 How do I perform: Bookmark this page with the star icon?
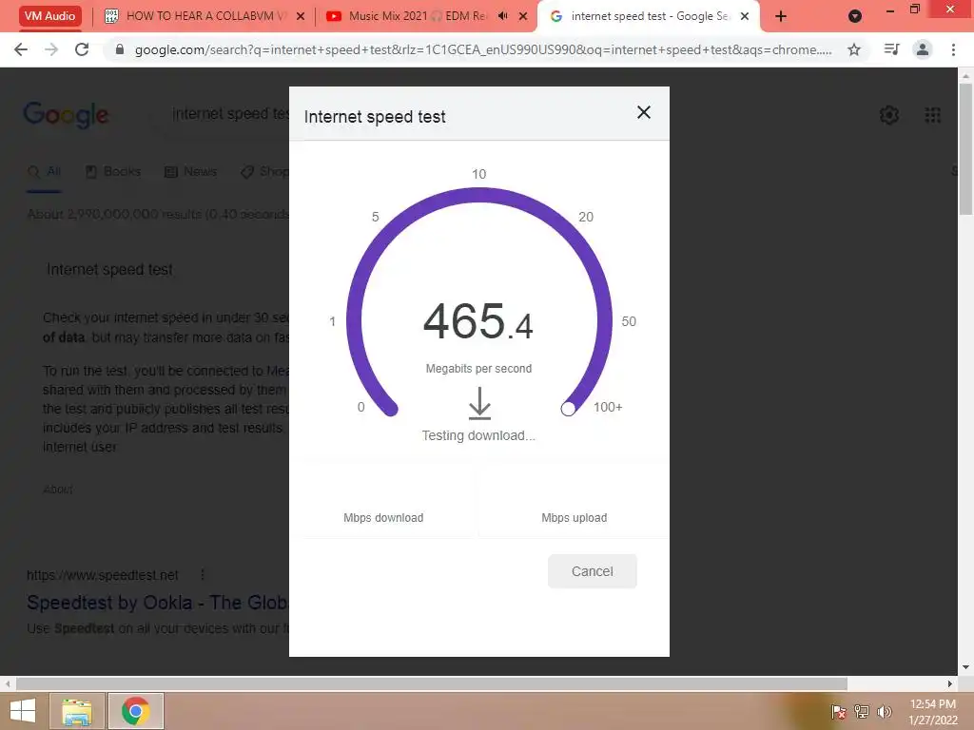coord(854,49)
